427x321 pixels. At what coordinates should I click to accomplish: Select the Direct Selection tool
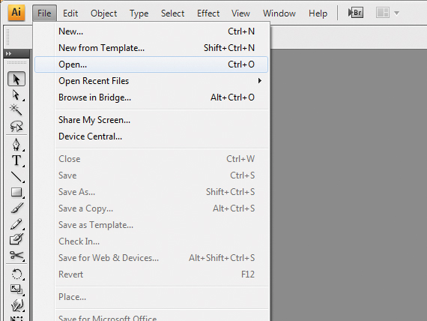pyautogui.click(x=16, y=95)
